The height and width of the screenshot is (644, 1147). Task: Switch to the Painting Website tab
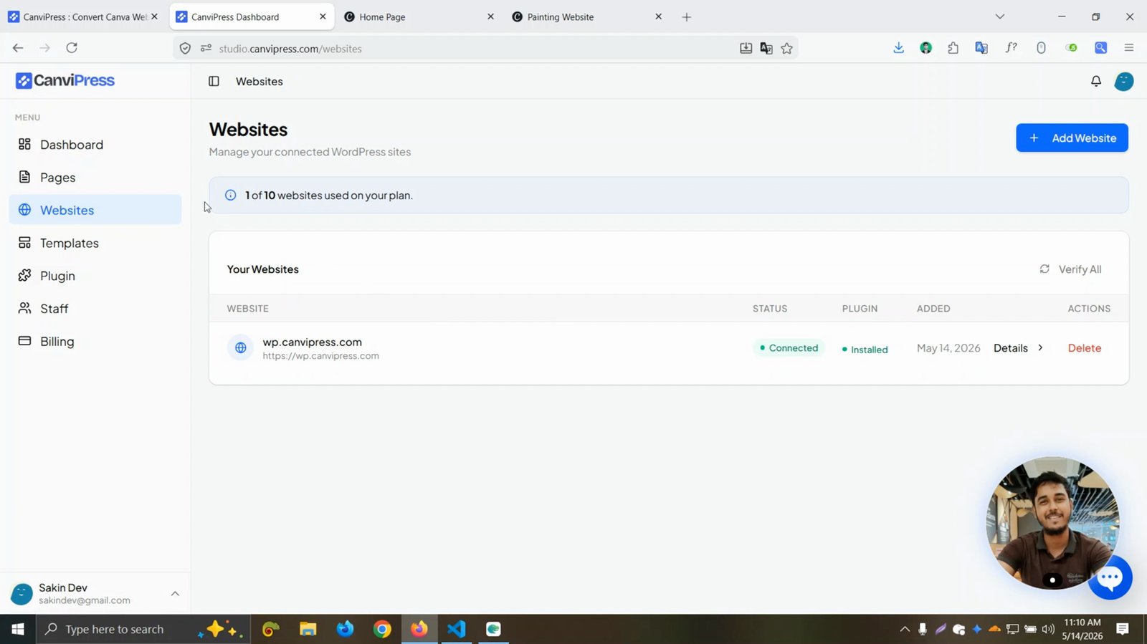(x=587, y=16)
